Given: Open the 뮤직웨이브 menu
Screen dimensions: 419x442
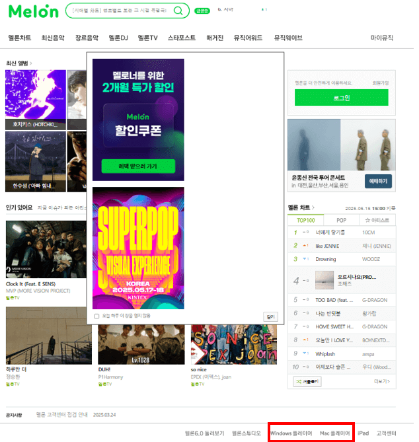Looking at the screenshot, I should pyautogui.click(x=288, y=38).
